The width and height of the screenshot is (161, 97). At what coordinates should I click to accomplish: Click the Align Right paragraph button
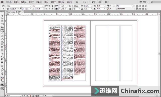pyautogui.click(x=143, y=6)
